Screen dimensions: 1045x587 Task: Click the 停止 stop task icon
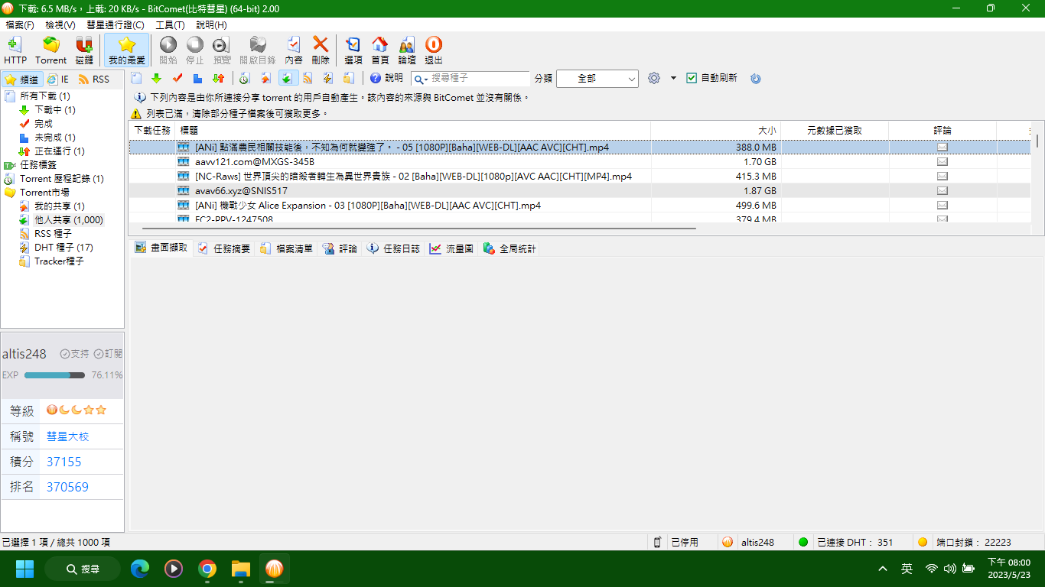coord(195,50)
